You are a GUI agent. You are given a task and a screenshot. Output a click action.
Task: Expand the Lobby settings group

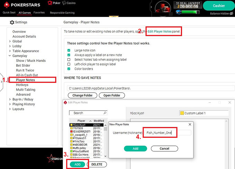[10, 46]
